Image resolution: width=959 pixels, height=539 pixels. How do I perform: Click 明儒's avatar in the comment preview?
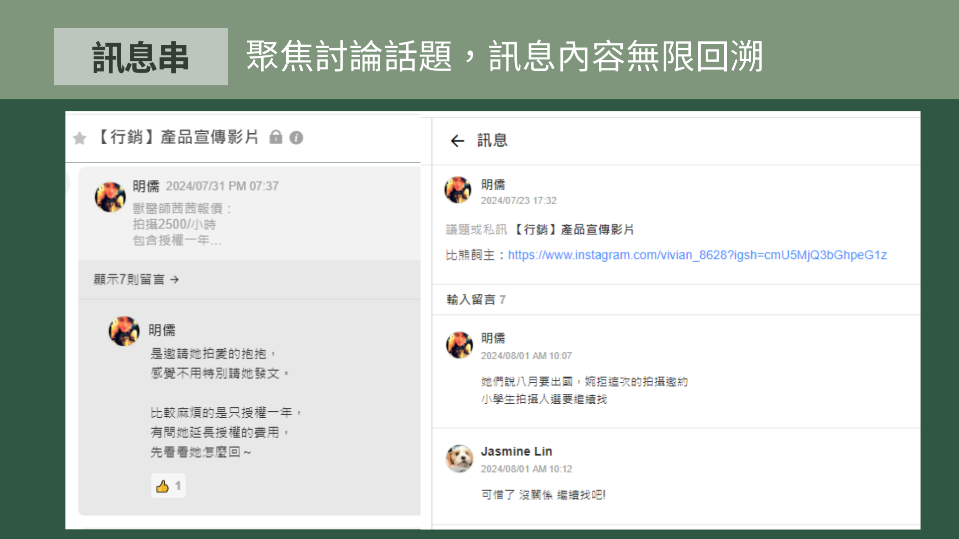coord(124,331)
